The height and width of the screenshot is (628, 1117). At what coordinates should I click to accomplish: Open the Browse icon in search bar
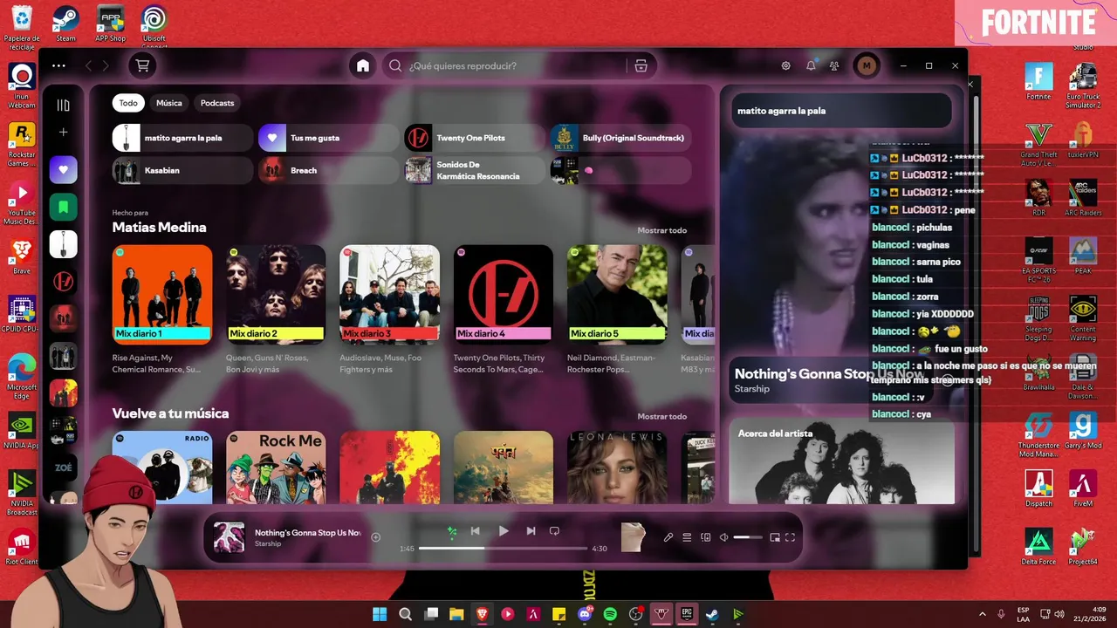pyautogui.click(x=641, y=65)
